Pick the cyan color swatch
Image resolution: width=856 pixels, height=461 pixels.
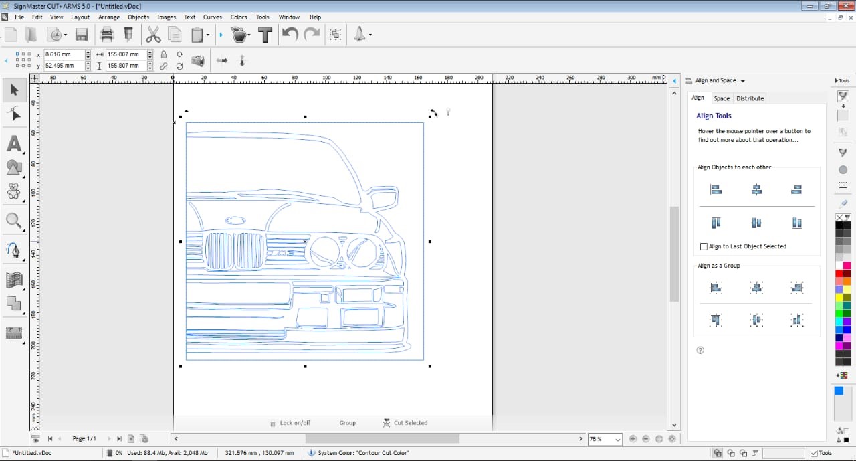pos(839,321)
